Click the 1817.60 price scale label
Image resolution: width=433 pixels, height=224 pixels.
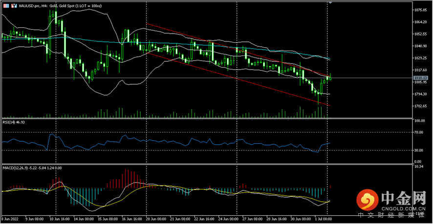click(421, 70)
